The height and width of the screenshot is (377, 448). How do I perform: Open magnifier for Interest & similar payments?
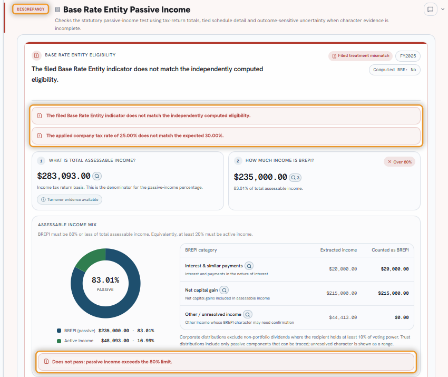[249, 266]
